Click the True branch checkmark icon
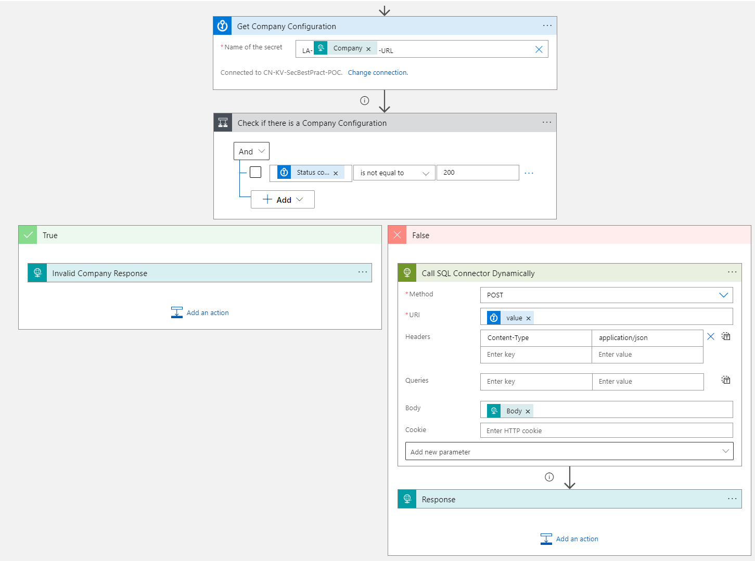Viewport: 755px width, 561px height. tap(28, 235)
